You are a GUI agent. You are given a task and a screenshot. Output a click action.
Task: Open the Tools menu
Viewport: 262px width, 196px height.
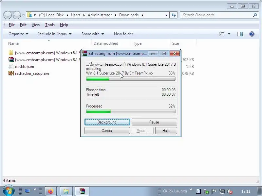pyautogui.click(x=50, y=25)
